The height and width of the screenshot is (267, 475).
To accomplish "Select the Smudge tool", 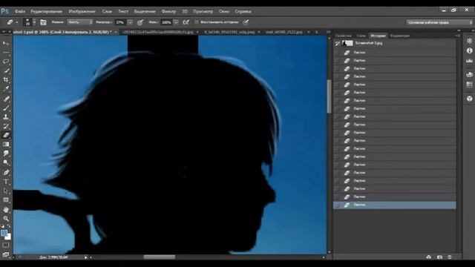I will [6, 154].
